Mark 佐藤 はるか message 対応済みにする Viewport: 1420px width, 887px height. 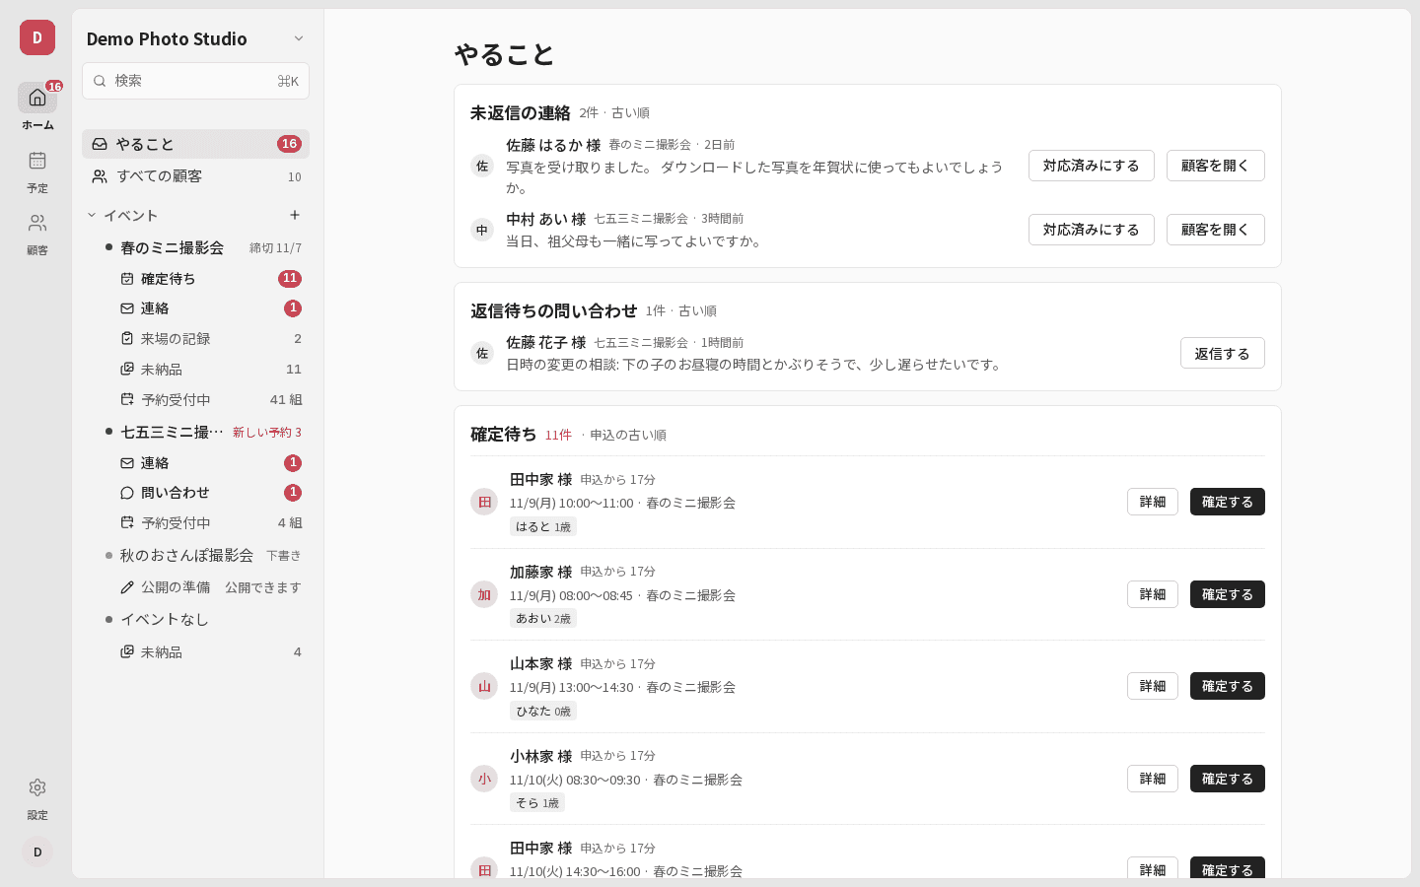[x=1092, y=166]
